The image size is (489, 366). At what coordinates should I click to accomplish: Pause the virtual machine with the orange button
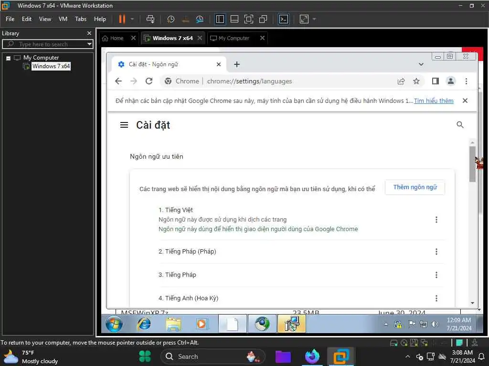122,19
